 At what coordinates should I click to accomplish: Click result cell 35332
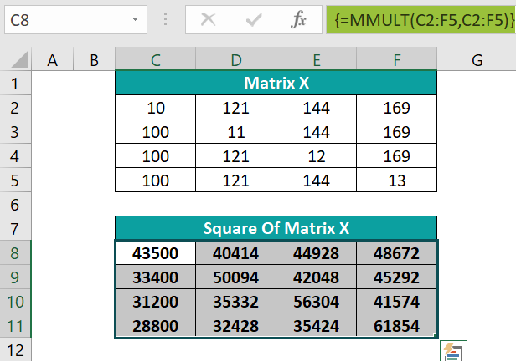point(235,302)
